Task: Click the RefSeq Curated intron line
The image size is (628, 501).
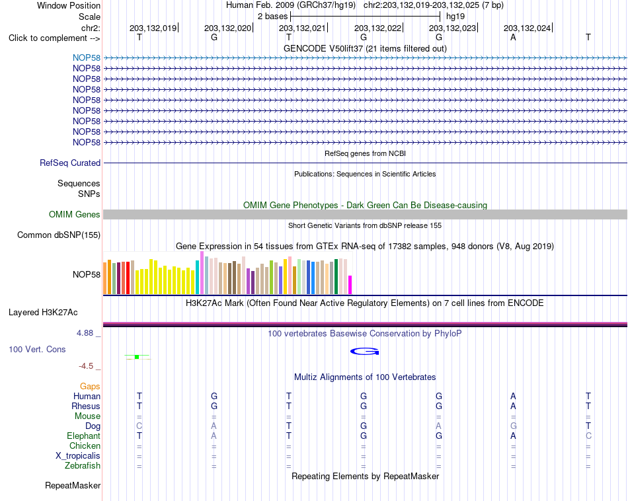Action: tap(365, 163)
